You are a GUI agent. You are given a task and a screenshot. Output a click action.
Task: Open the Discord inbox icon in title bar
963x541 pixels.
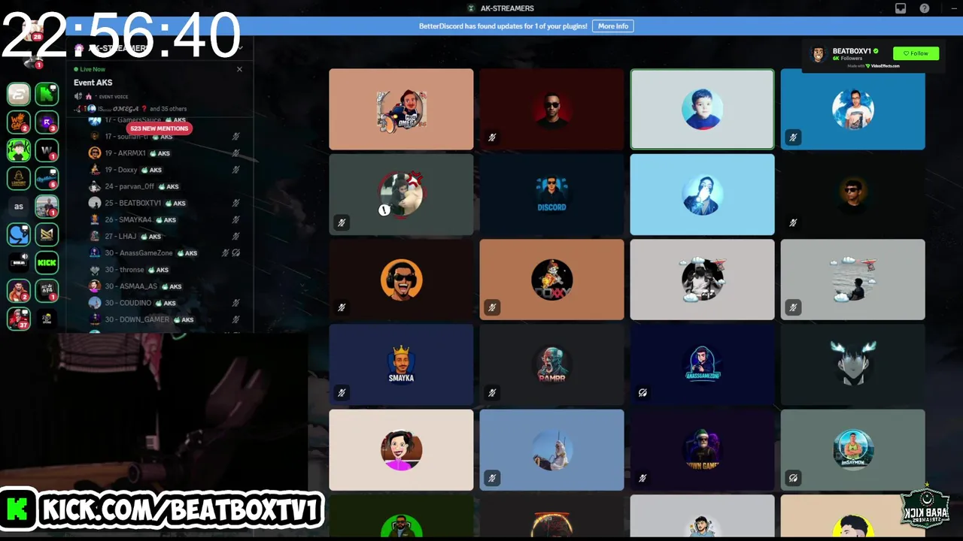pyautogui.click(x=901, y=8)
